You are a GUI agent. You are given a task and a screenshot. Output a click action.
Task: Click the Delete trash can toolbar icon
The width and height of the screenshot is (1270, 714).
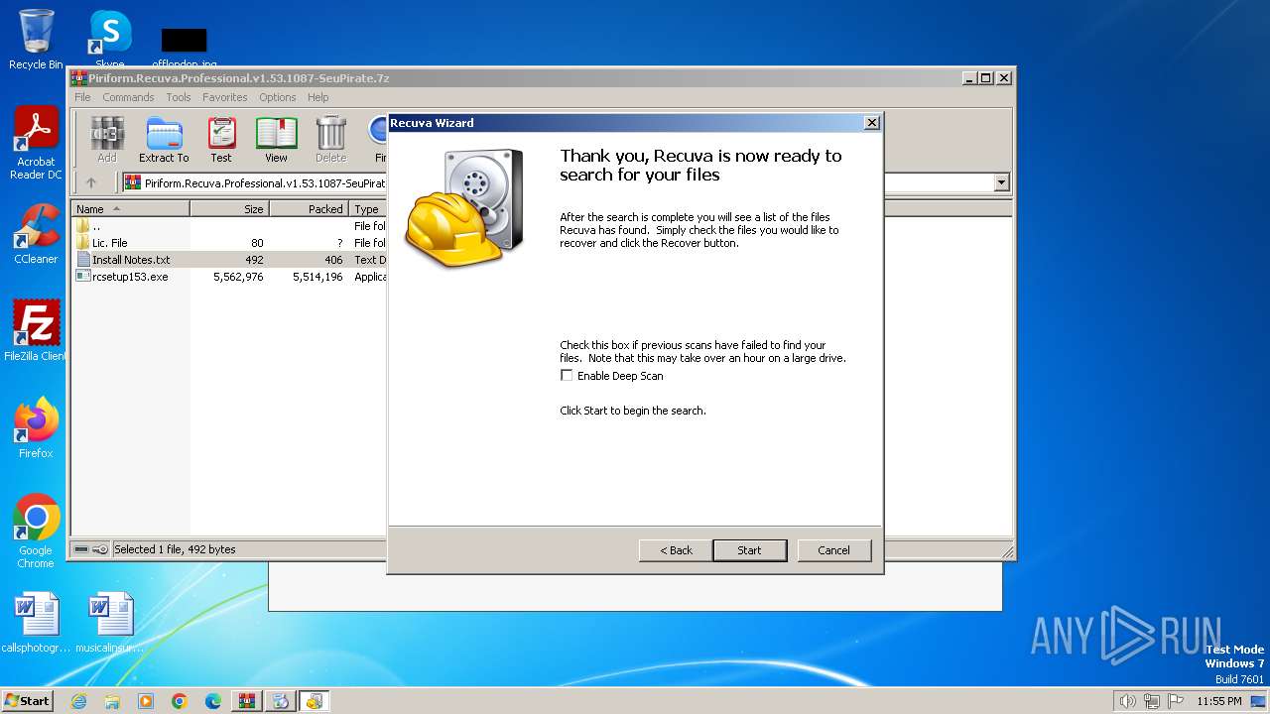(330, 139)
